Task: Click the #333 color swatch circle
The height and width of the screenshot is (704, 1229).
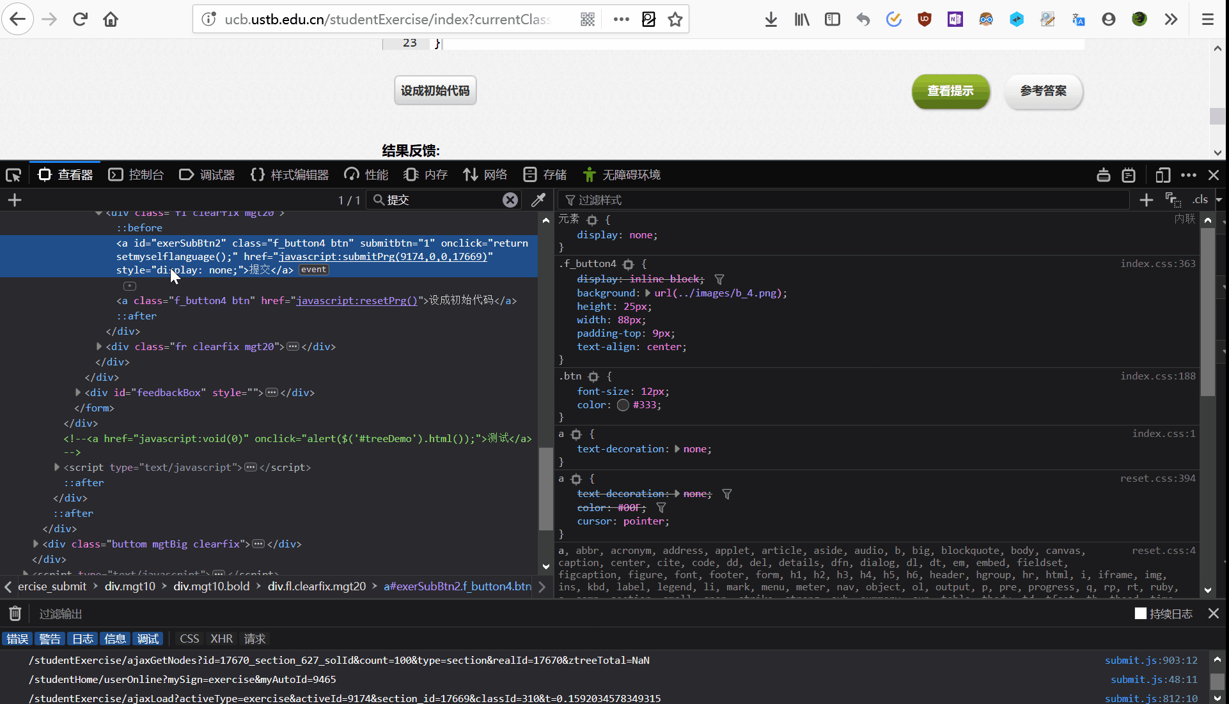Action: tap(623, 405)
